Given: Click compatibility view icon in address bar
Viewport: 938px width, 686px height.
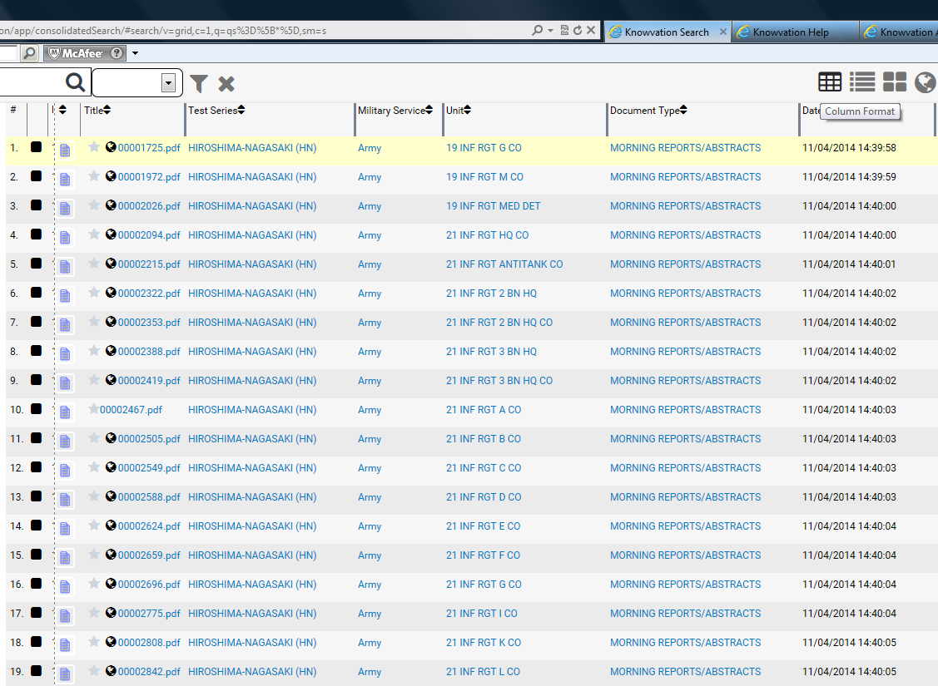Looking at the screenshot, I should (x=564, y=30).
